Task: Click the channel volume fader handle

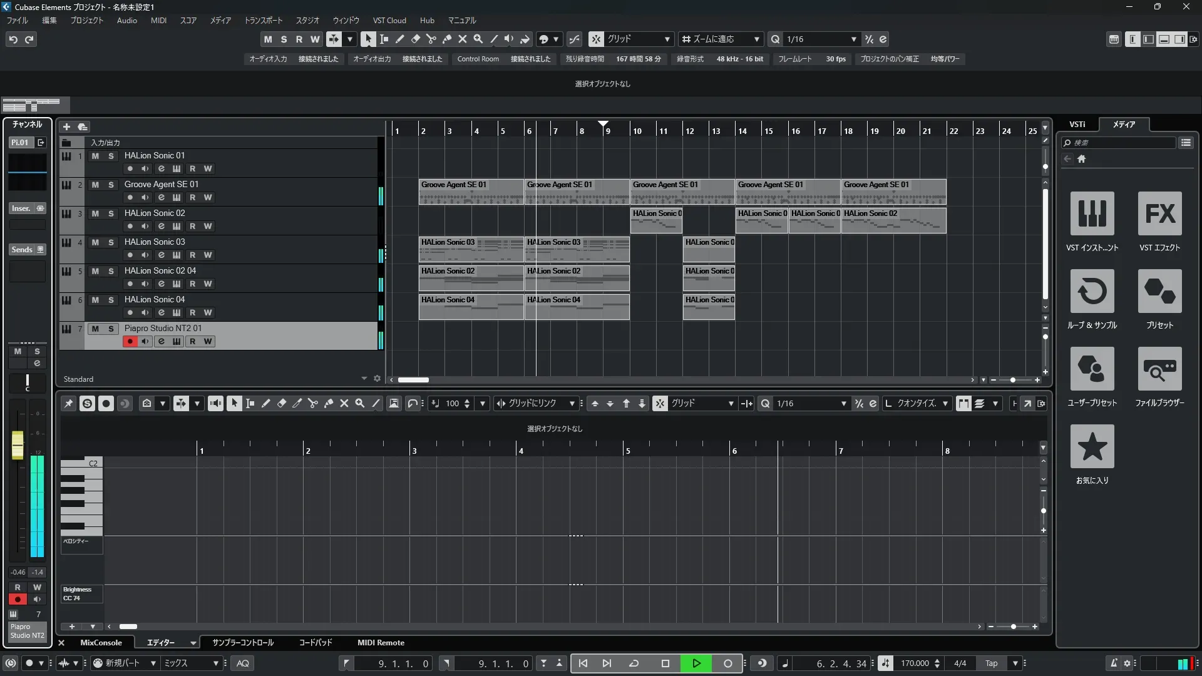Action: point(18,444)
